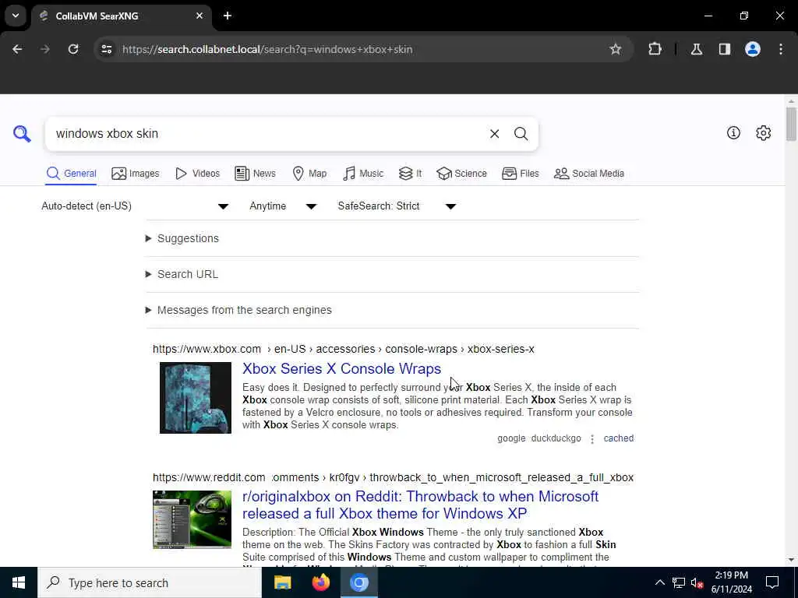Switch to the Videos tab
The width and height of the screenshot is (798, 598).
tap(197, 174)
